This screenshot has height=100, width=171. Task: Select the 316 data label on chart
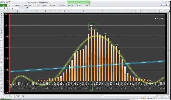pos(117,44)
